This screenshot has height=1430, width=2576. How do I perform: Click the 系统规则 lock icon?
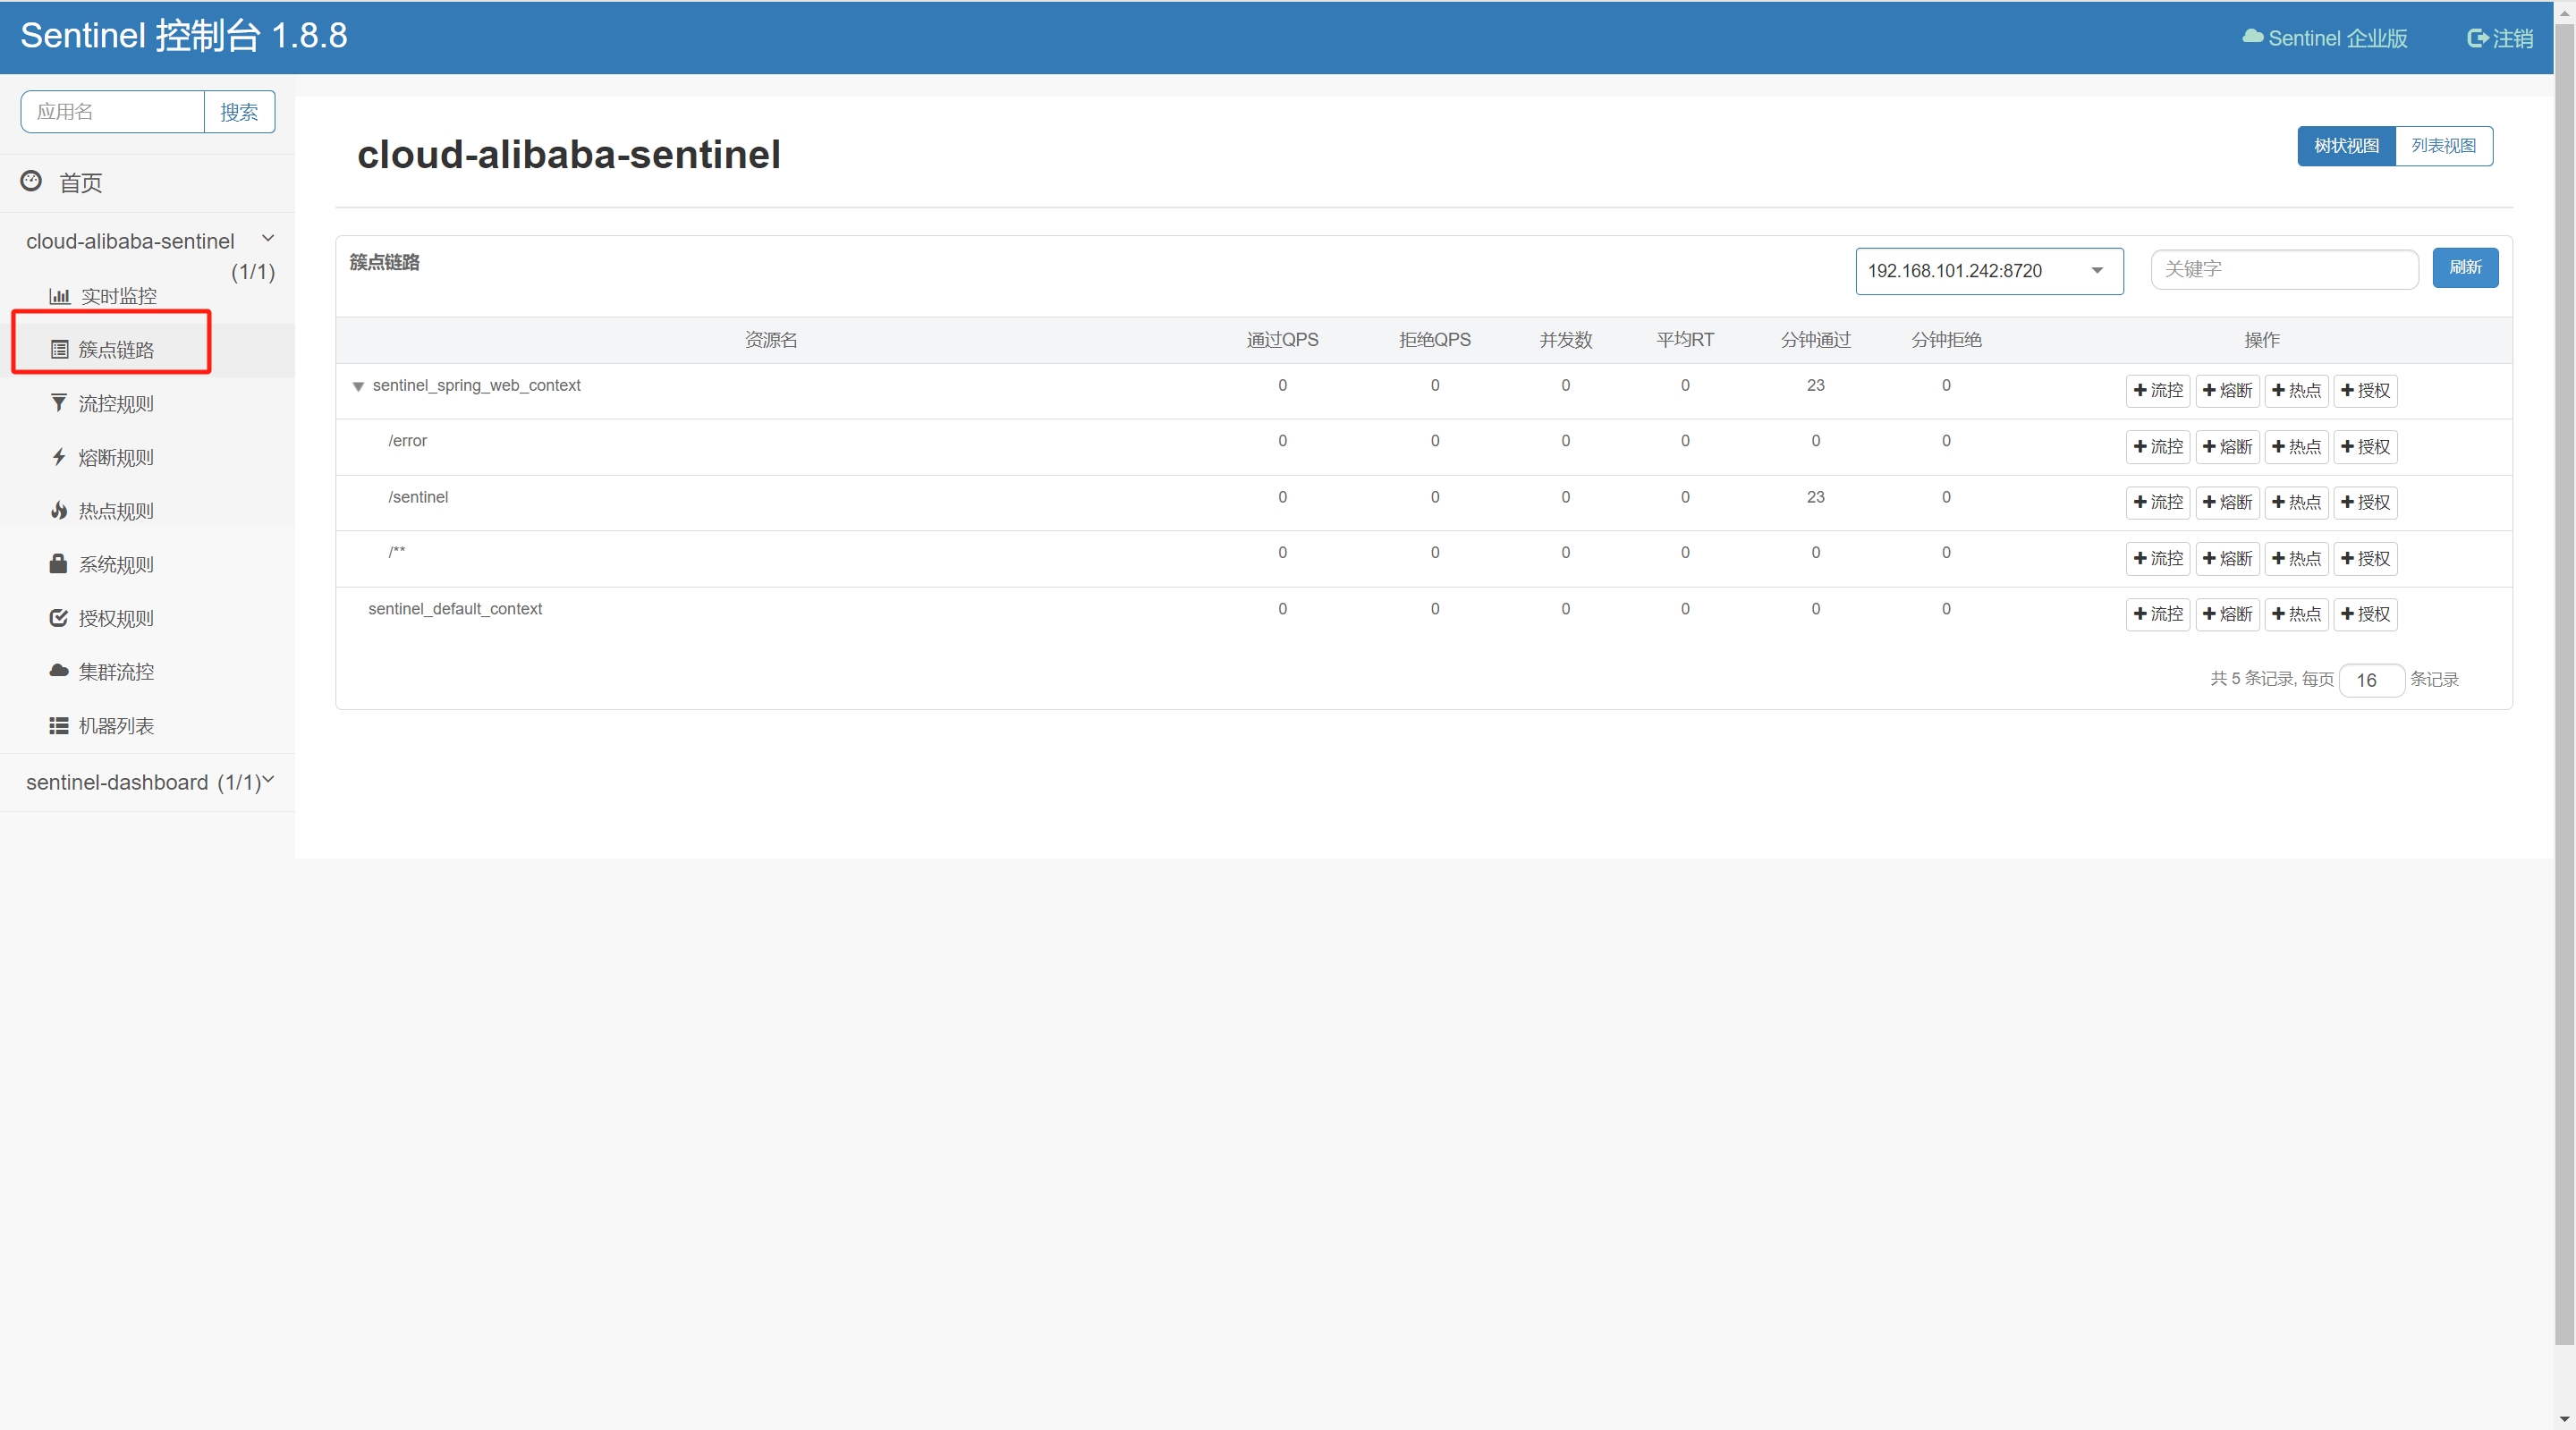tap(58, 564)
